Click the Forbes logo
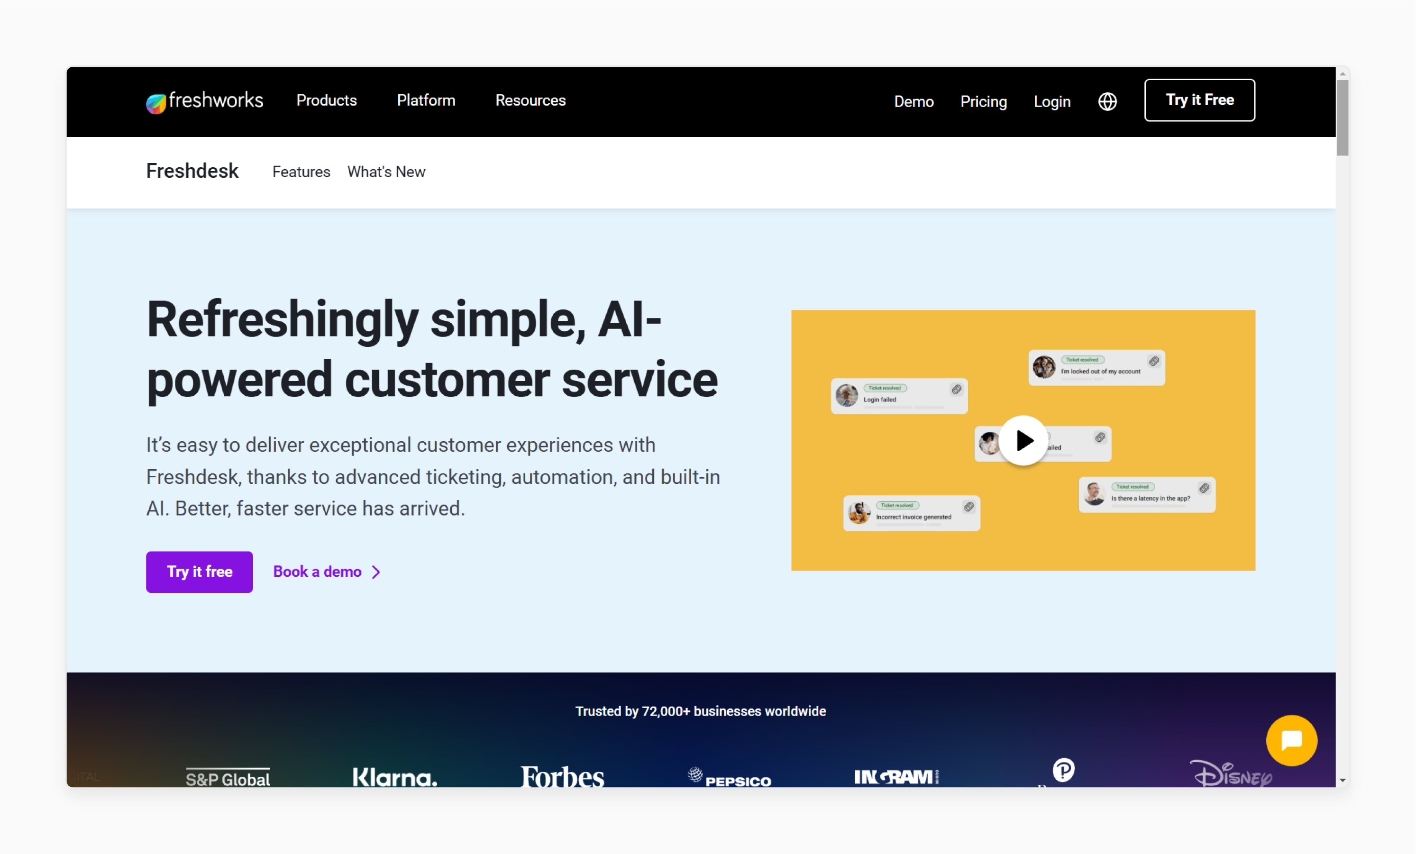 562,776
